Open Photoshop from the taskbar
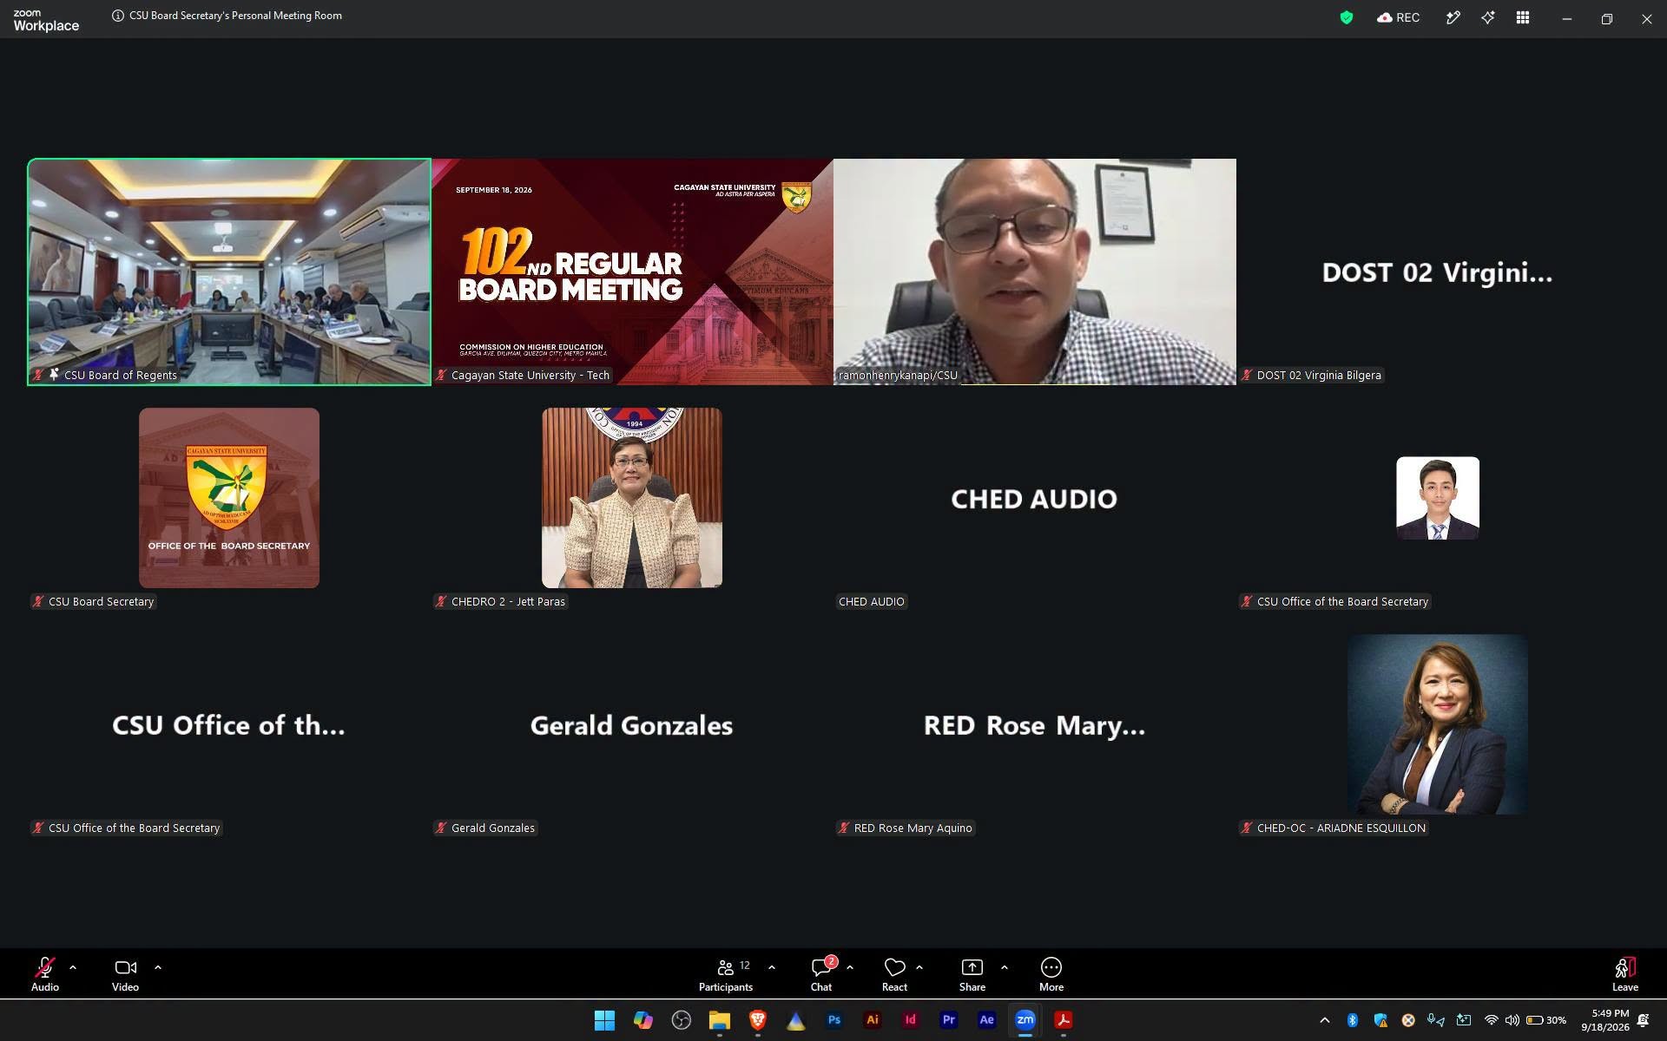 point(833,1020)
